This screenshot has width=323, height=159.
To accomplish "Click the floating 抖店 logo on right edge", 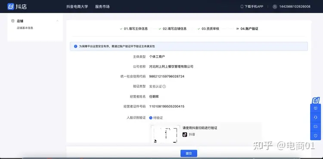I will [316, 100].
